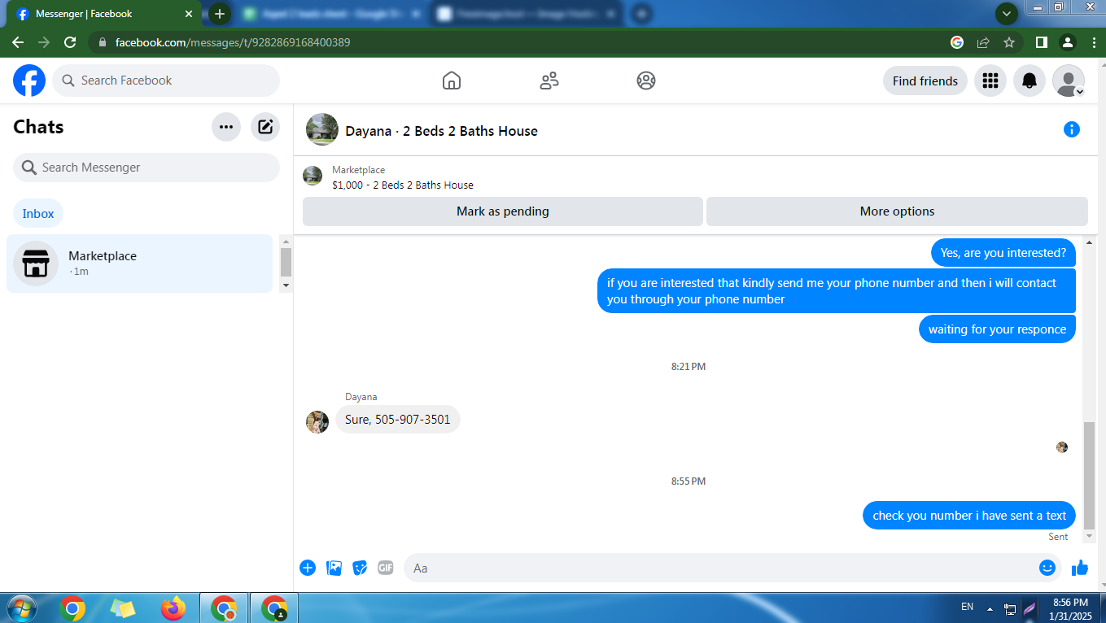Click the chat list scrollbar down arrow
The height and width of the screenshot is (623, 1106).
(x=286, y=285)
